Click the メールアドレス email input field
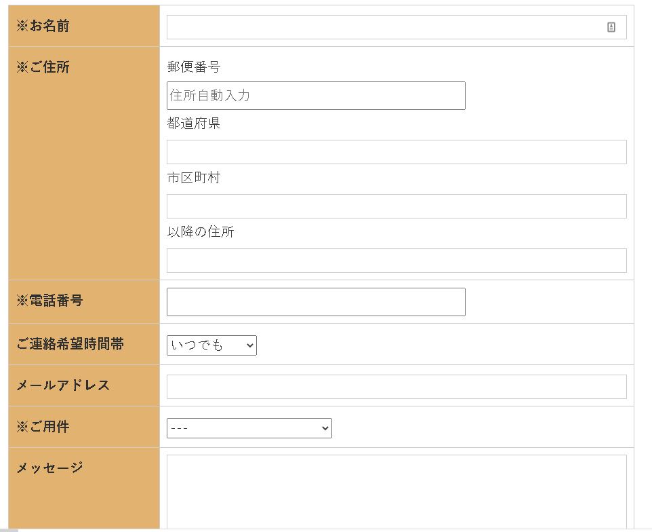 [x=396, y=387]
